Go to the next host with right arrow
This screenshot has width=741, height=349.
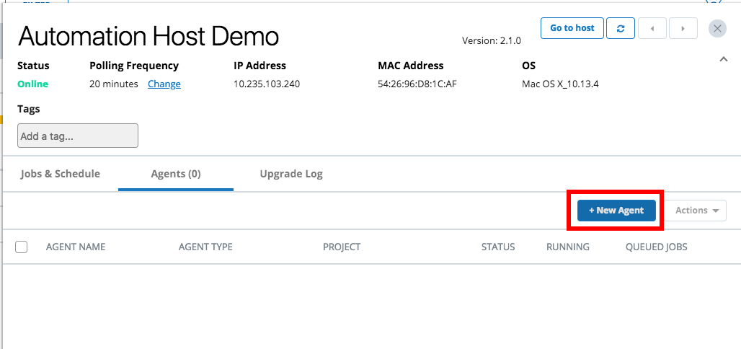click(x=683, y=28)
